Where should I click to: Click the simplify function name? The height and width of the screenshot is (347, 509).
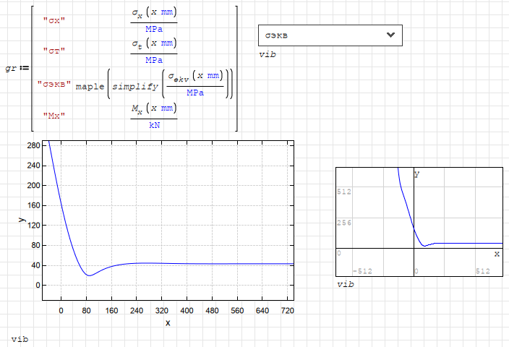[x=135, y=85]
